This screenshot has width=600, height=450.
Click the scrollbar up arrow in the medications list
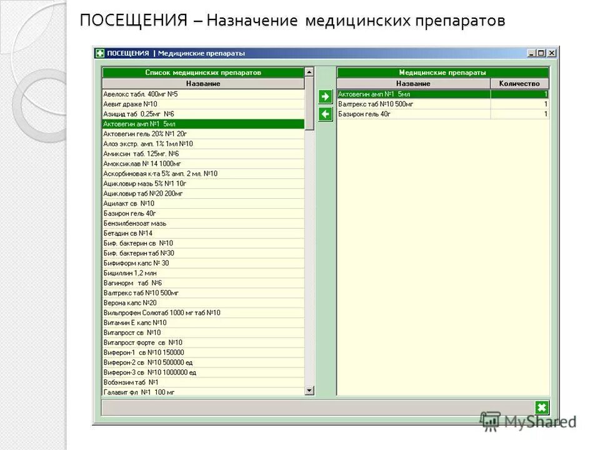tap(309, 72)
